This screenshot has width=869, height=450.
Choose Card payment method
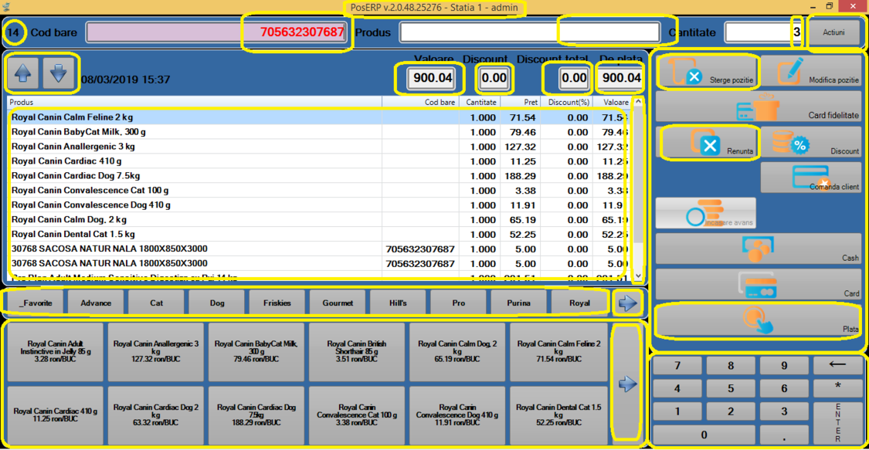(758, 284)
